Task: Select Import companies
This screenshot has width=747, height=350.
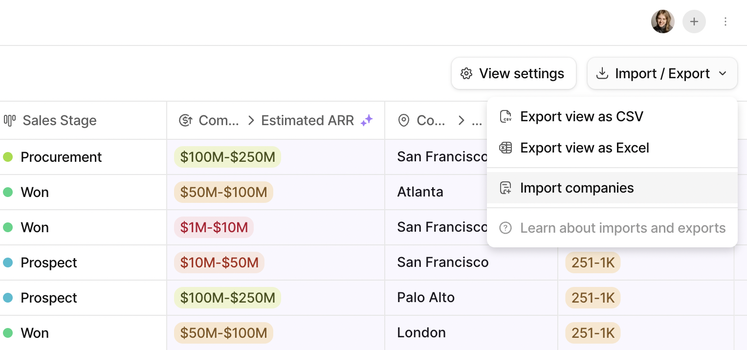Action: (x=612, y=188)
